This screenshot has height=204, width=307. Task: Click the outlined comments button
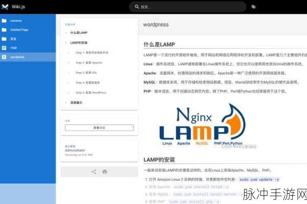pos(99,128)
